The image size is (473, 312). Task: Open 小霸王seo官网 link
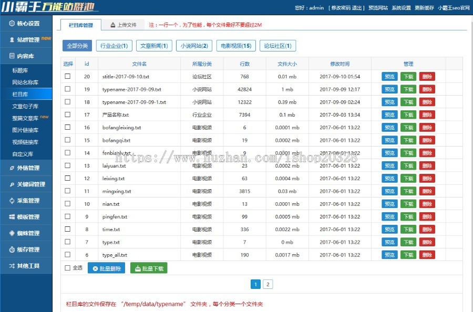click(454, 8)
